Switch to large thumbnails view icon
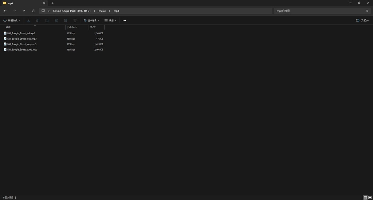This screenshot has height=200, width=373. coord(370,197)
